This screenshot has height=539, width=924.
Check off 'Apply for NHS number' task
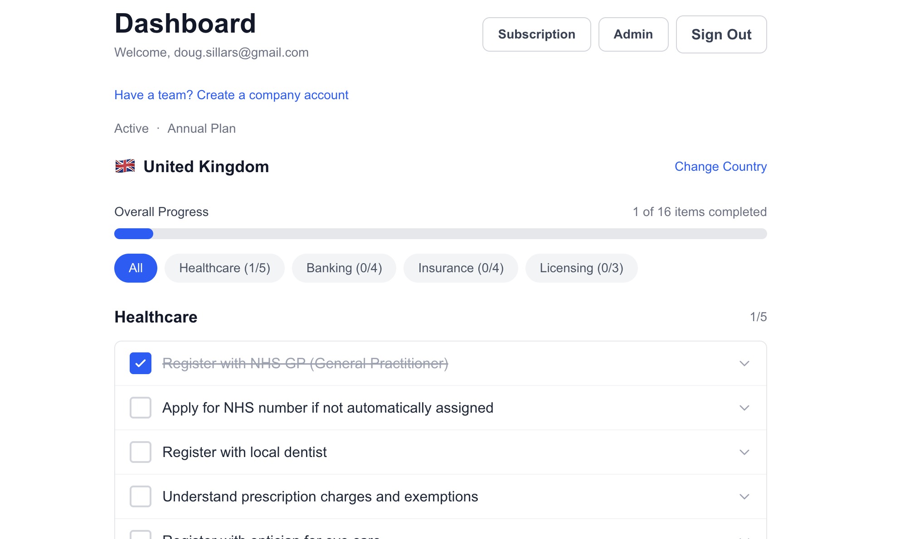141,407
